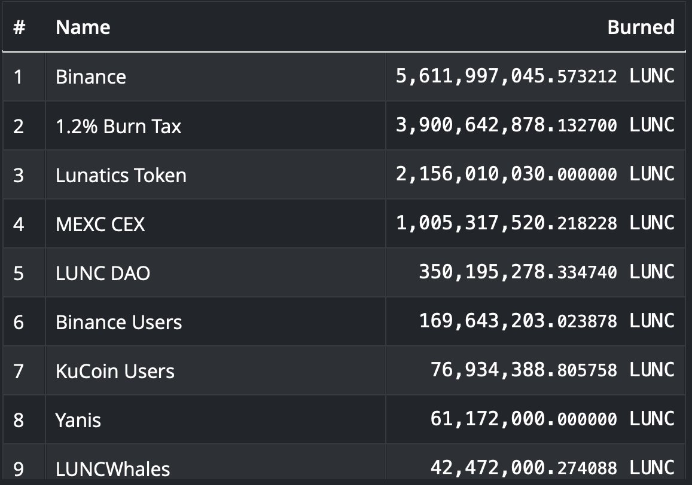Screen dimensions: 692x485
Task: Click the Burned column header
Action: point(641,27)
